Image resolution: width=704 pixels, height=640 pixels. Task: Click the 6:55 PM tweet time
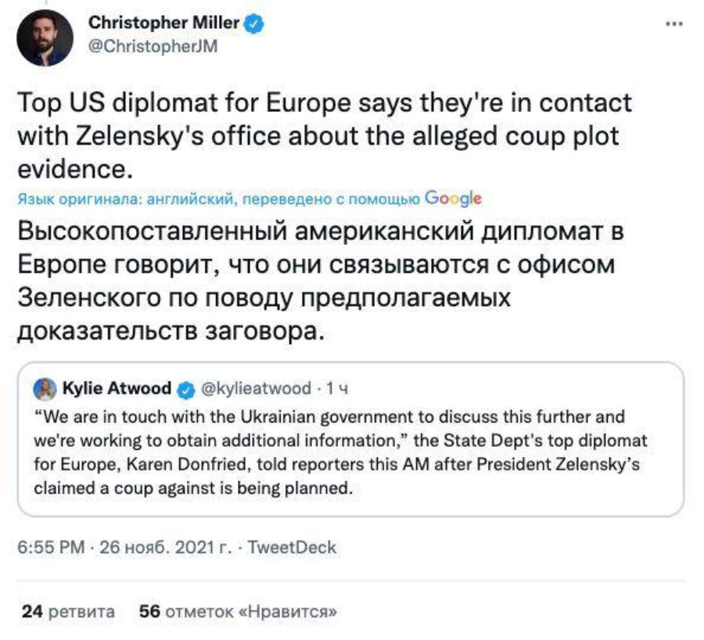[50, 547]
